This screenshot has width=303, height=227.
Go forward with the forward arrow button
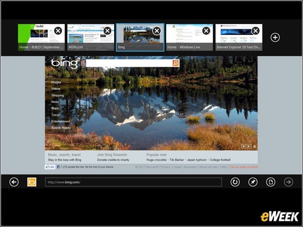coord(288,182)
